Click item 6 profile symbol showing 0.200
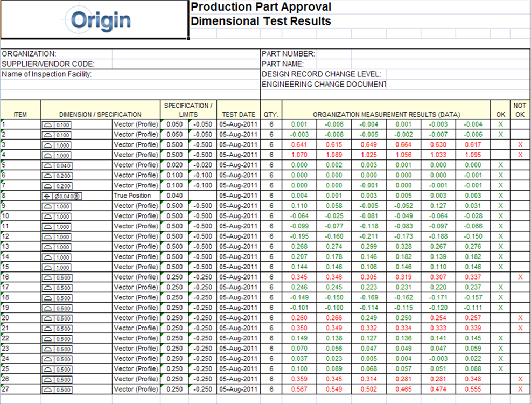Viewport: 531px width, 404px height. [57, 176]
